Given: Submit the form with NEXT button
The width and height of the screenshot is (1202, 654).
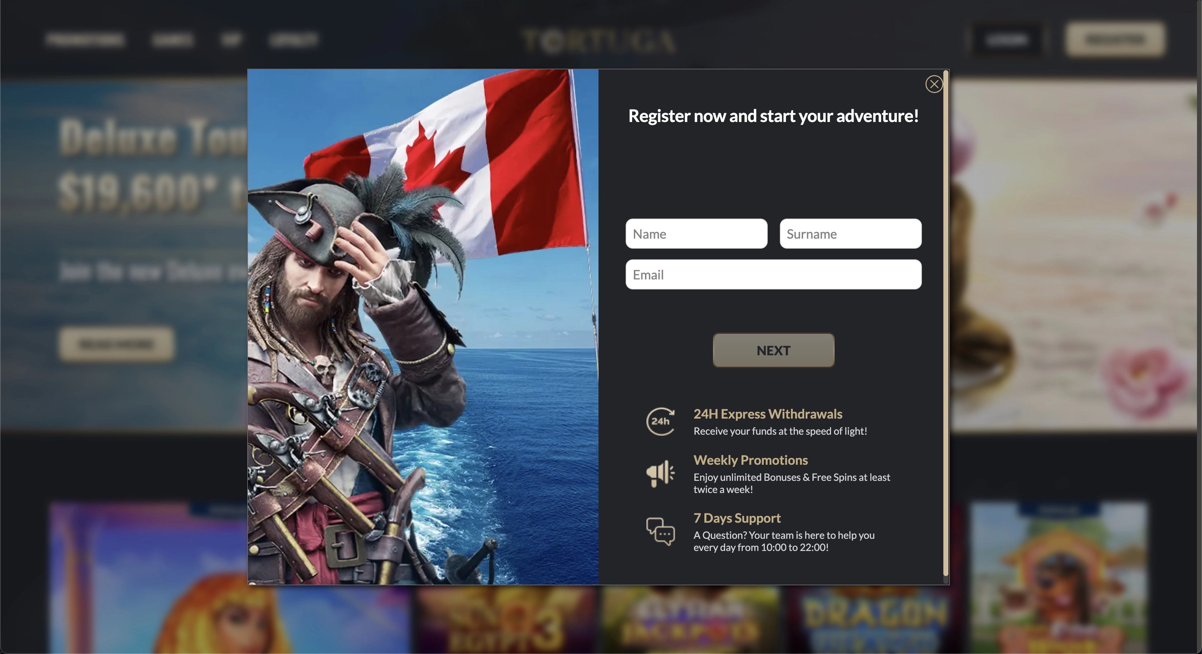Looking at the screenshot, I should (773, 350).
